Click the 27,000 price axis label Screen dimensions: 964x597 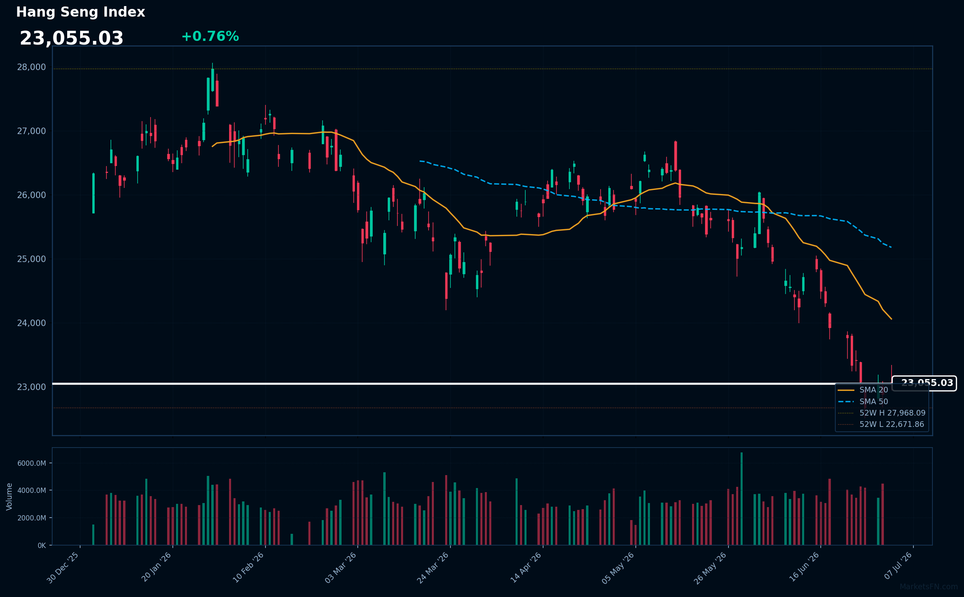pos(32,131)
